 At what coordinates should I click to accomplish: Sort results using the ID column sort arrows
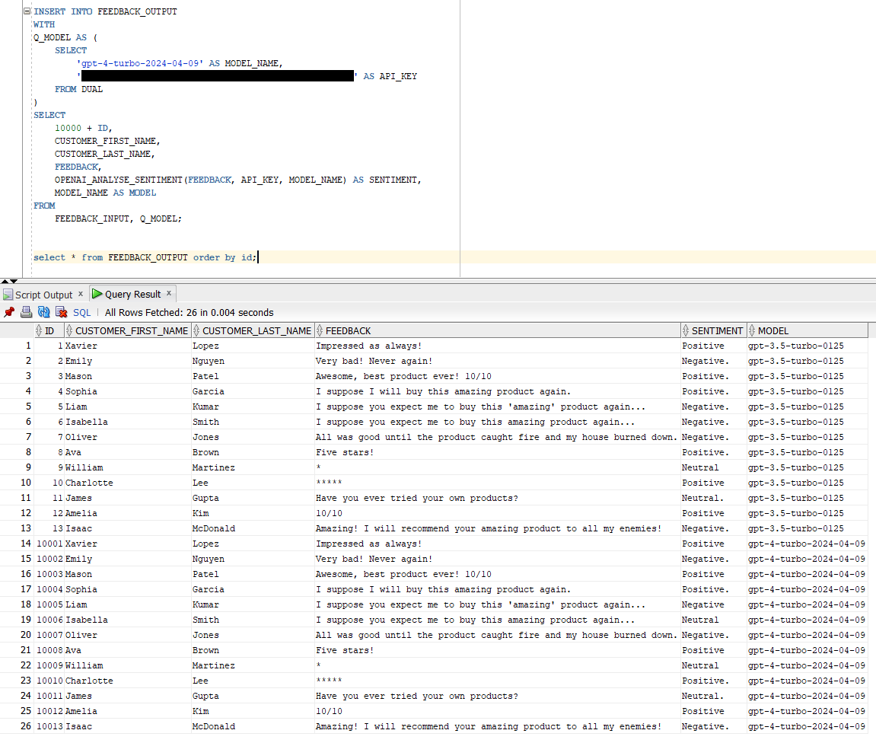pos(37,330)
